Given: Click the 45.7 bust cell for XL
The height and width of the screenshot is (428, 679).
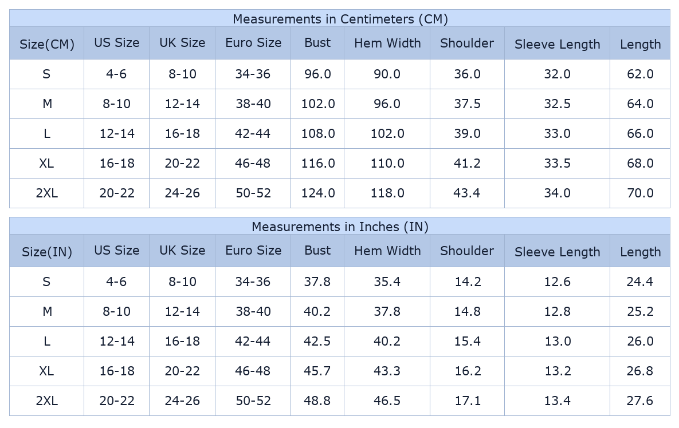Looking at the screenshot, I should point(317,371).
